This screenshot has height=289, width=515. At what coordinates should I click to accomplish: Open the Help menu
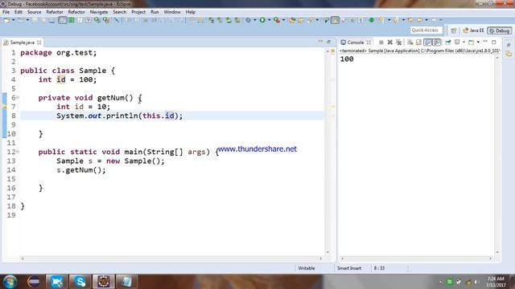click(x=191, y=12)
